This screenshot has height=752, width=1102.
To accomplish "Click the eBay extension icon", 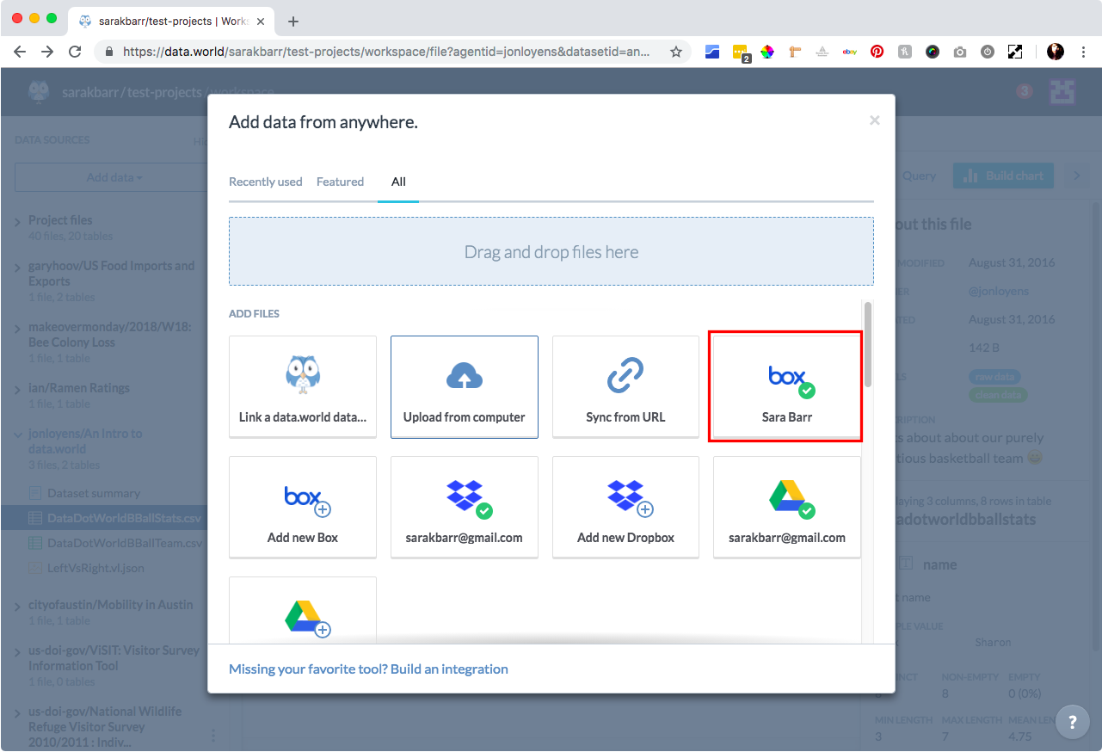I will pyautogui.click(x=849, y=52).
